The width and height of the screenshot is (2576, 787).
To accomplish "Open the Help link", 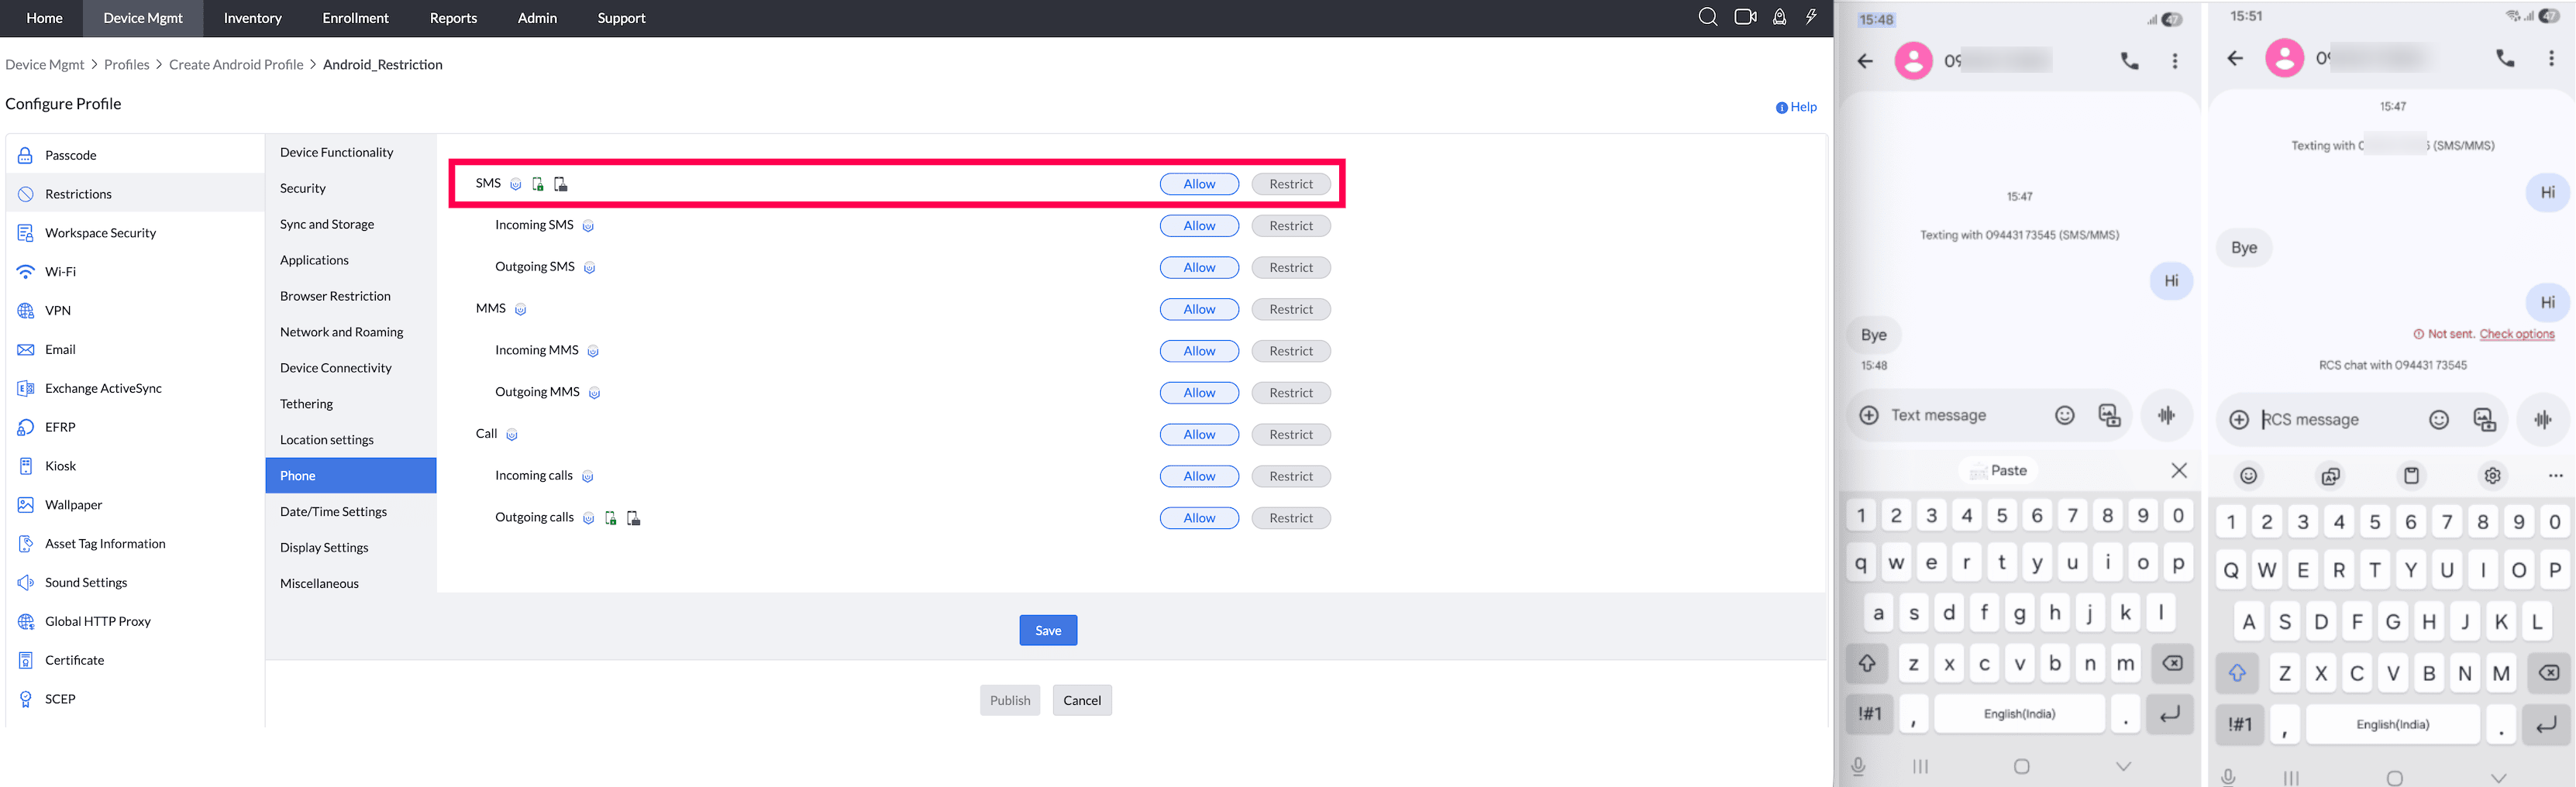I will pos(1797,107).
